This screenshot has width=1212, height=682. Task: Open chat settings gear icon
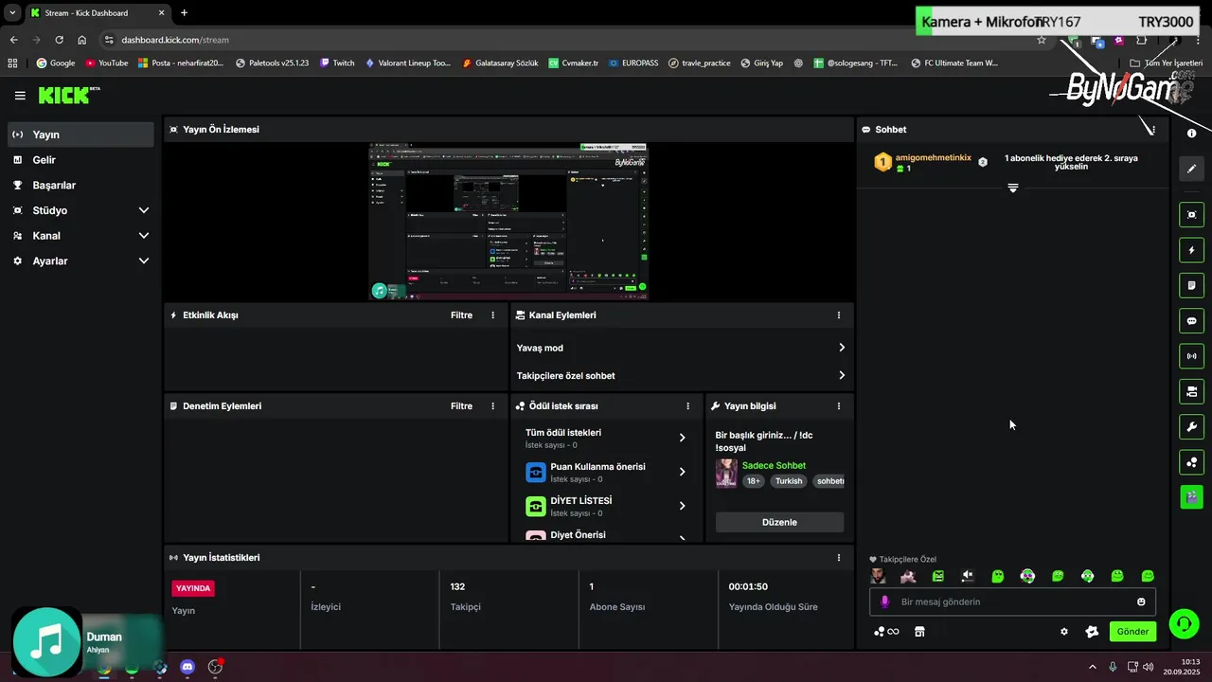click(1064, 632)
